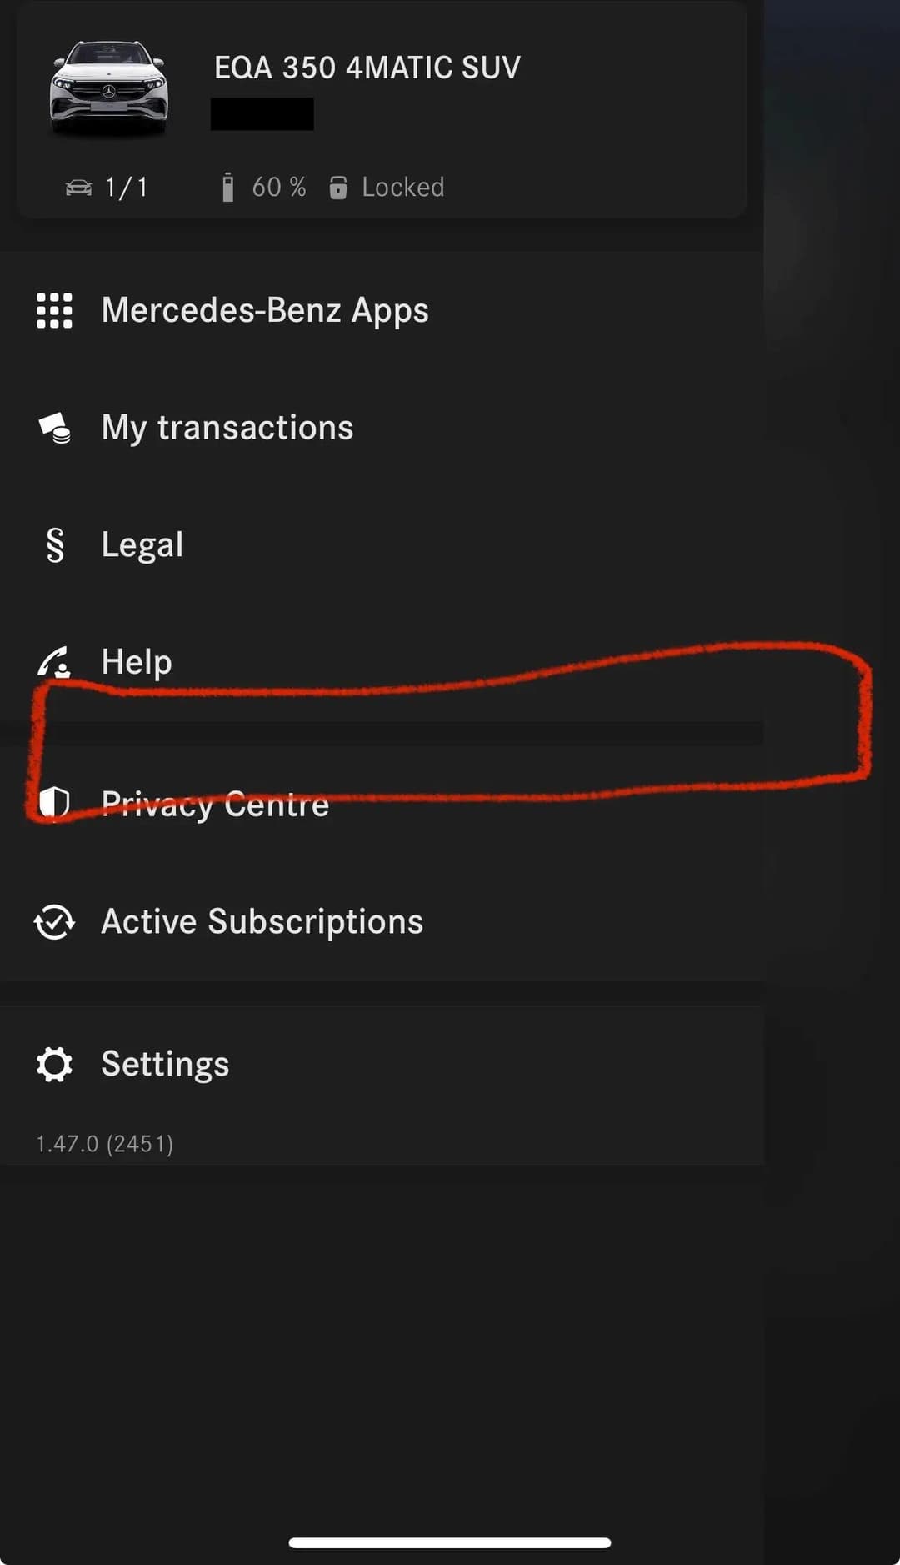Screen dimensions: 900x1565
Task: Tap the Privacy Centre shield icon
Action: (54, 803)
